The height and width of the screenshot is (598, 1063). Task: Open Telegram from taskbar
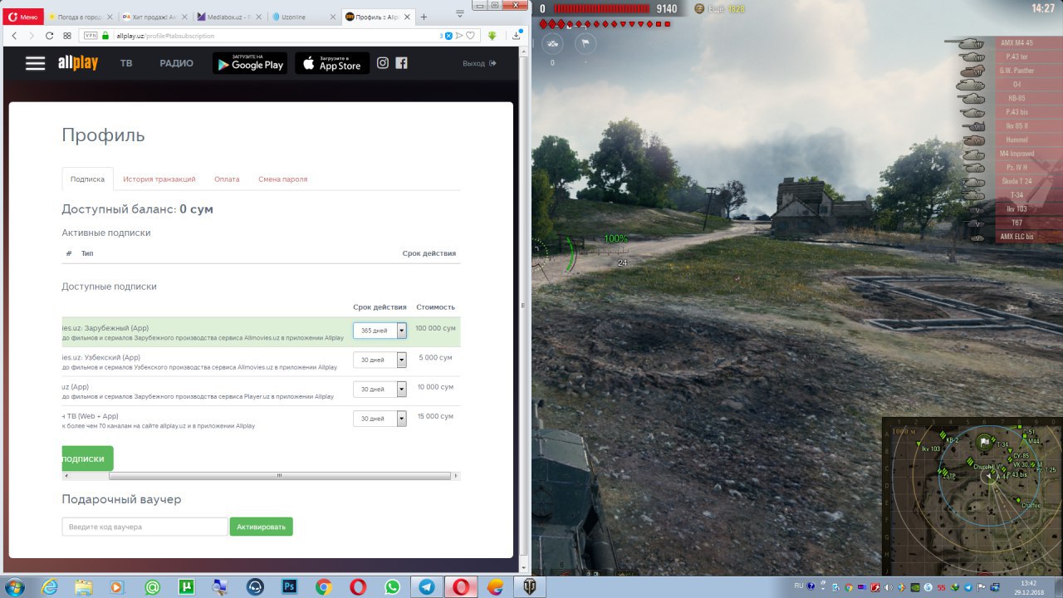(426, 586)
